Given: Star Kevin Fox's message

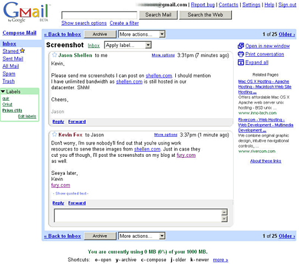Looking at the screenshot, I should tap(54, 134).
